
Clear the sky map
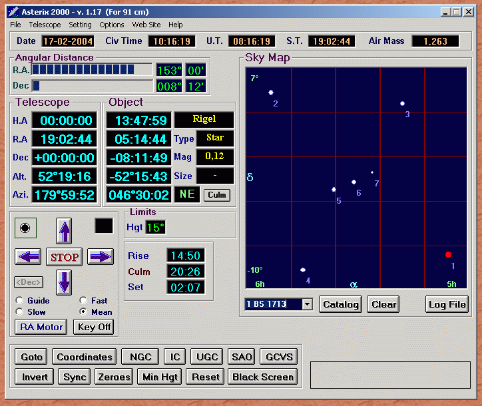pyautogui.click(x=383, y=304)
